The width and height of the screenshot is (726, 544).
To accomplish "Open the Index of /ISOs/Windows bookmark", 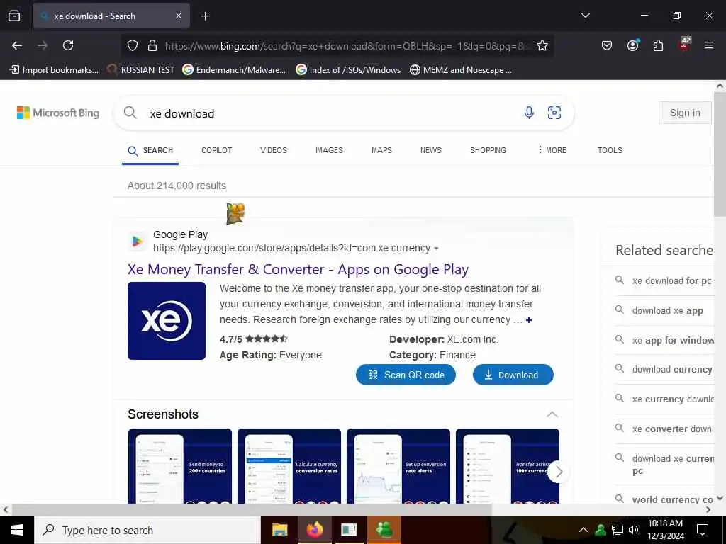I will [x=348, y=70].
